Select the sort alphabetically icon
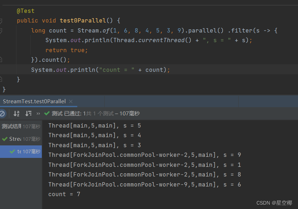This screenshot has width=298, height=209. pyautogui.click(x=16, y=113)
